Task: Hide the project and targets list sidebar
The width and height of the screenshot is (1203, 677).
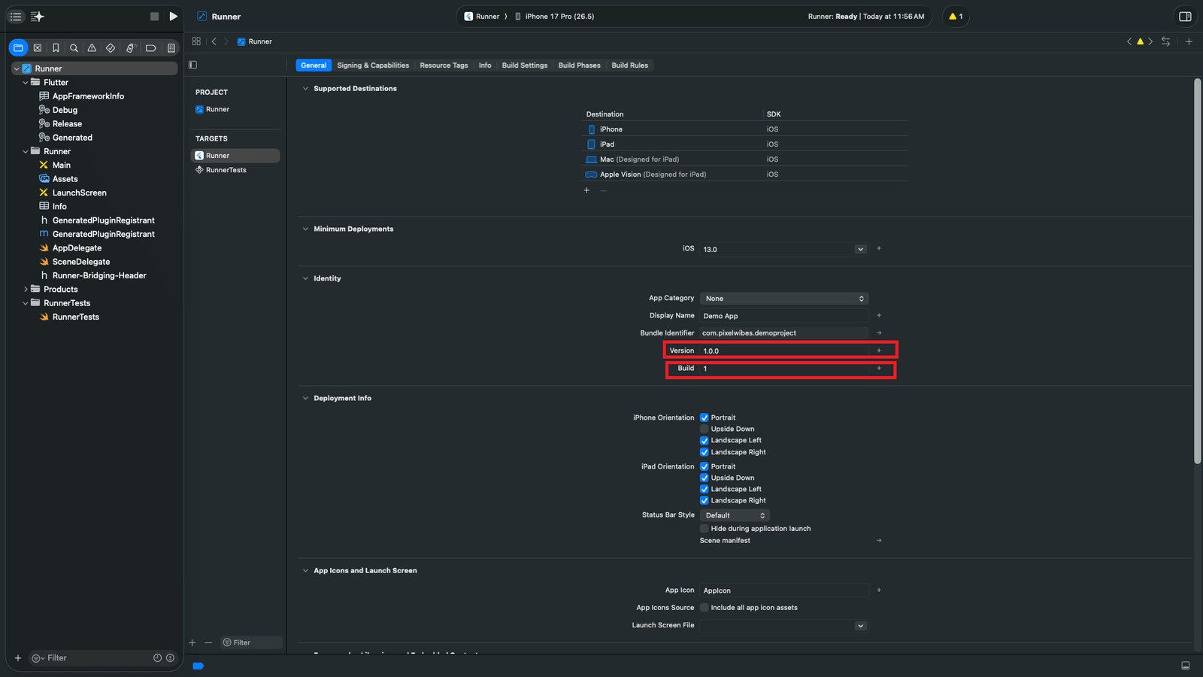Action: pyautogui.click(x=193, y=65)
